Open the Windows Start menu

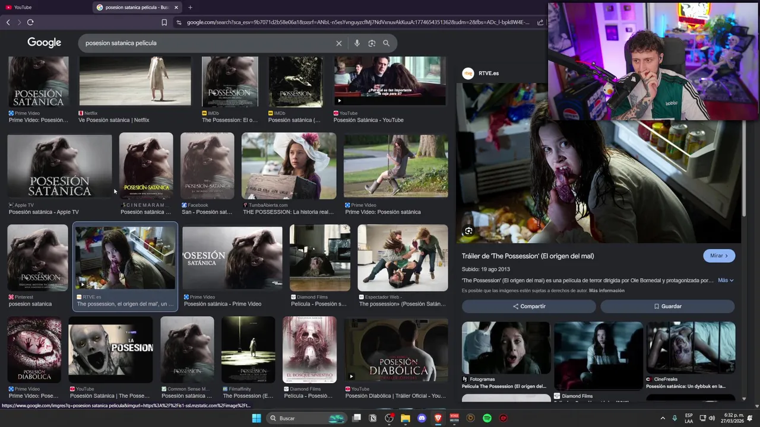point(256,418)
